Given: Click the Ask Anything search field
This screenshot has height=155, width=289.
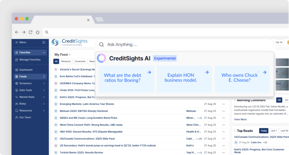Looking at the screenshot, I should click(184, 45).
